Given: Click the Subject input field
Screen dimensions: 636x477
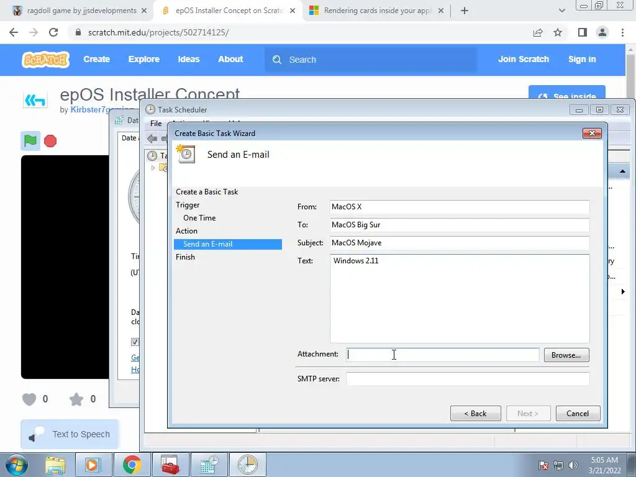Looking at the screenshot, I should click(x=460, y=243).
